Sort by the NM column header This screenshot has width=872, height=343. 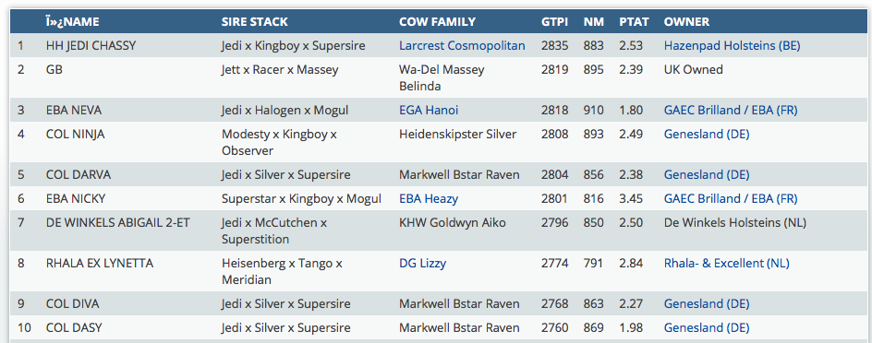(594, 22)
